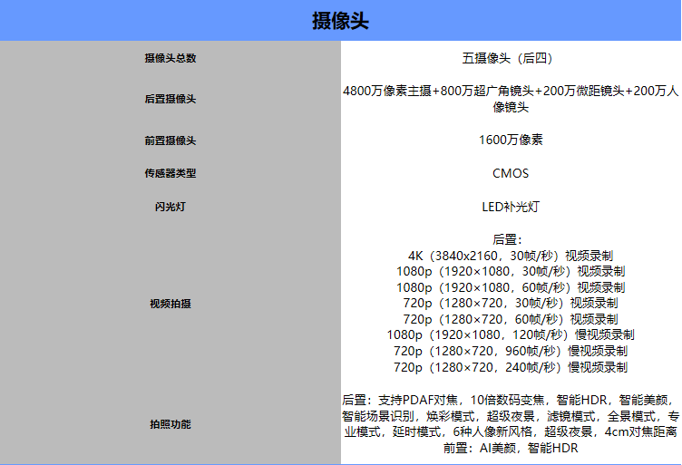Click the 720p 30帧/秒 视频录制 line

(x=511, y=303)
